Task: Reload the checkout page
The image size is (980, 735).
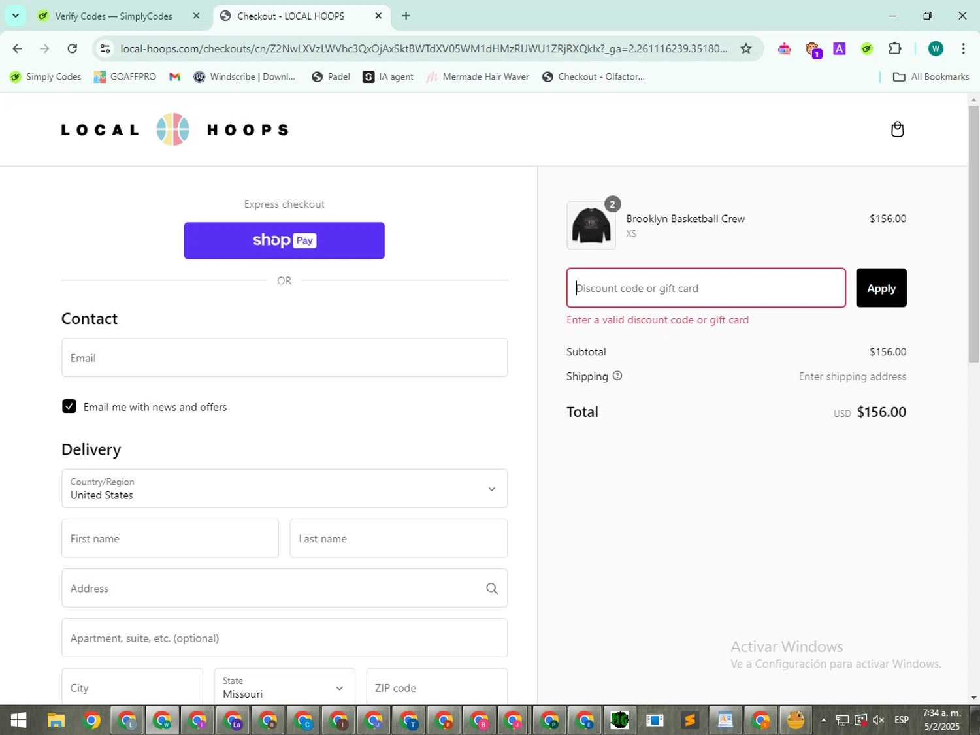Action: [x=73, y=48]
